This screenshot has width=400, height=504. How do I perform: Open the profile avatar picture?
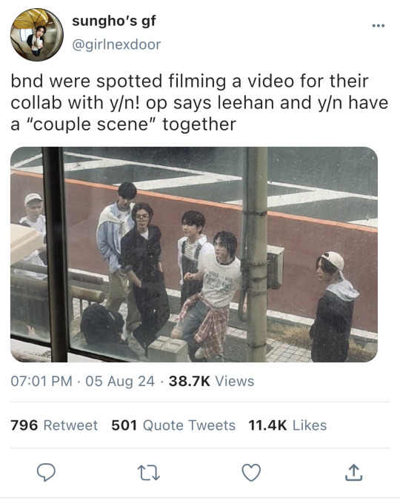[36, 34]
